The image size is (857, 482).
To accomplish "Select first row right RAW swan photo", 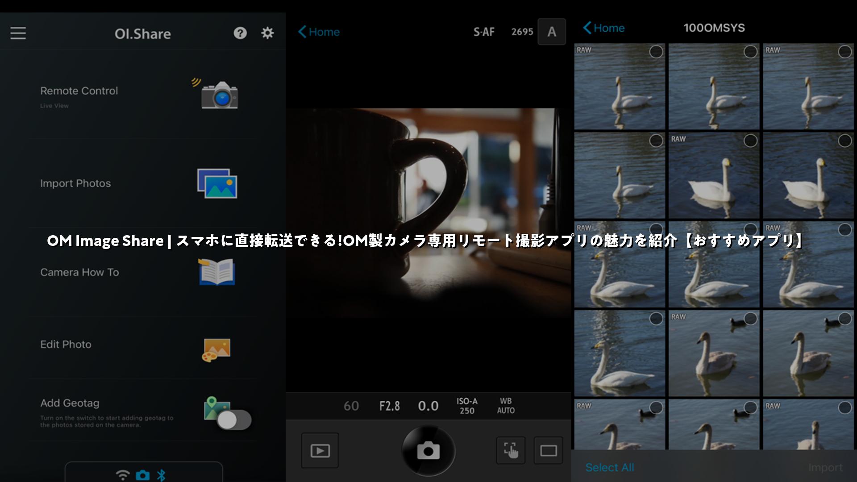I will 845,52.
